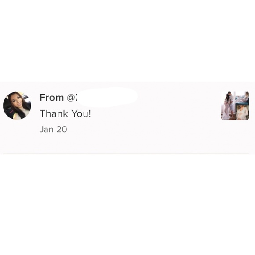The height and width of the screenshot is (255, 255).
Task: Click the "20" in the message date
Action: (62, 129)
